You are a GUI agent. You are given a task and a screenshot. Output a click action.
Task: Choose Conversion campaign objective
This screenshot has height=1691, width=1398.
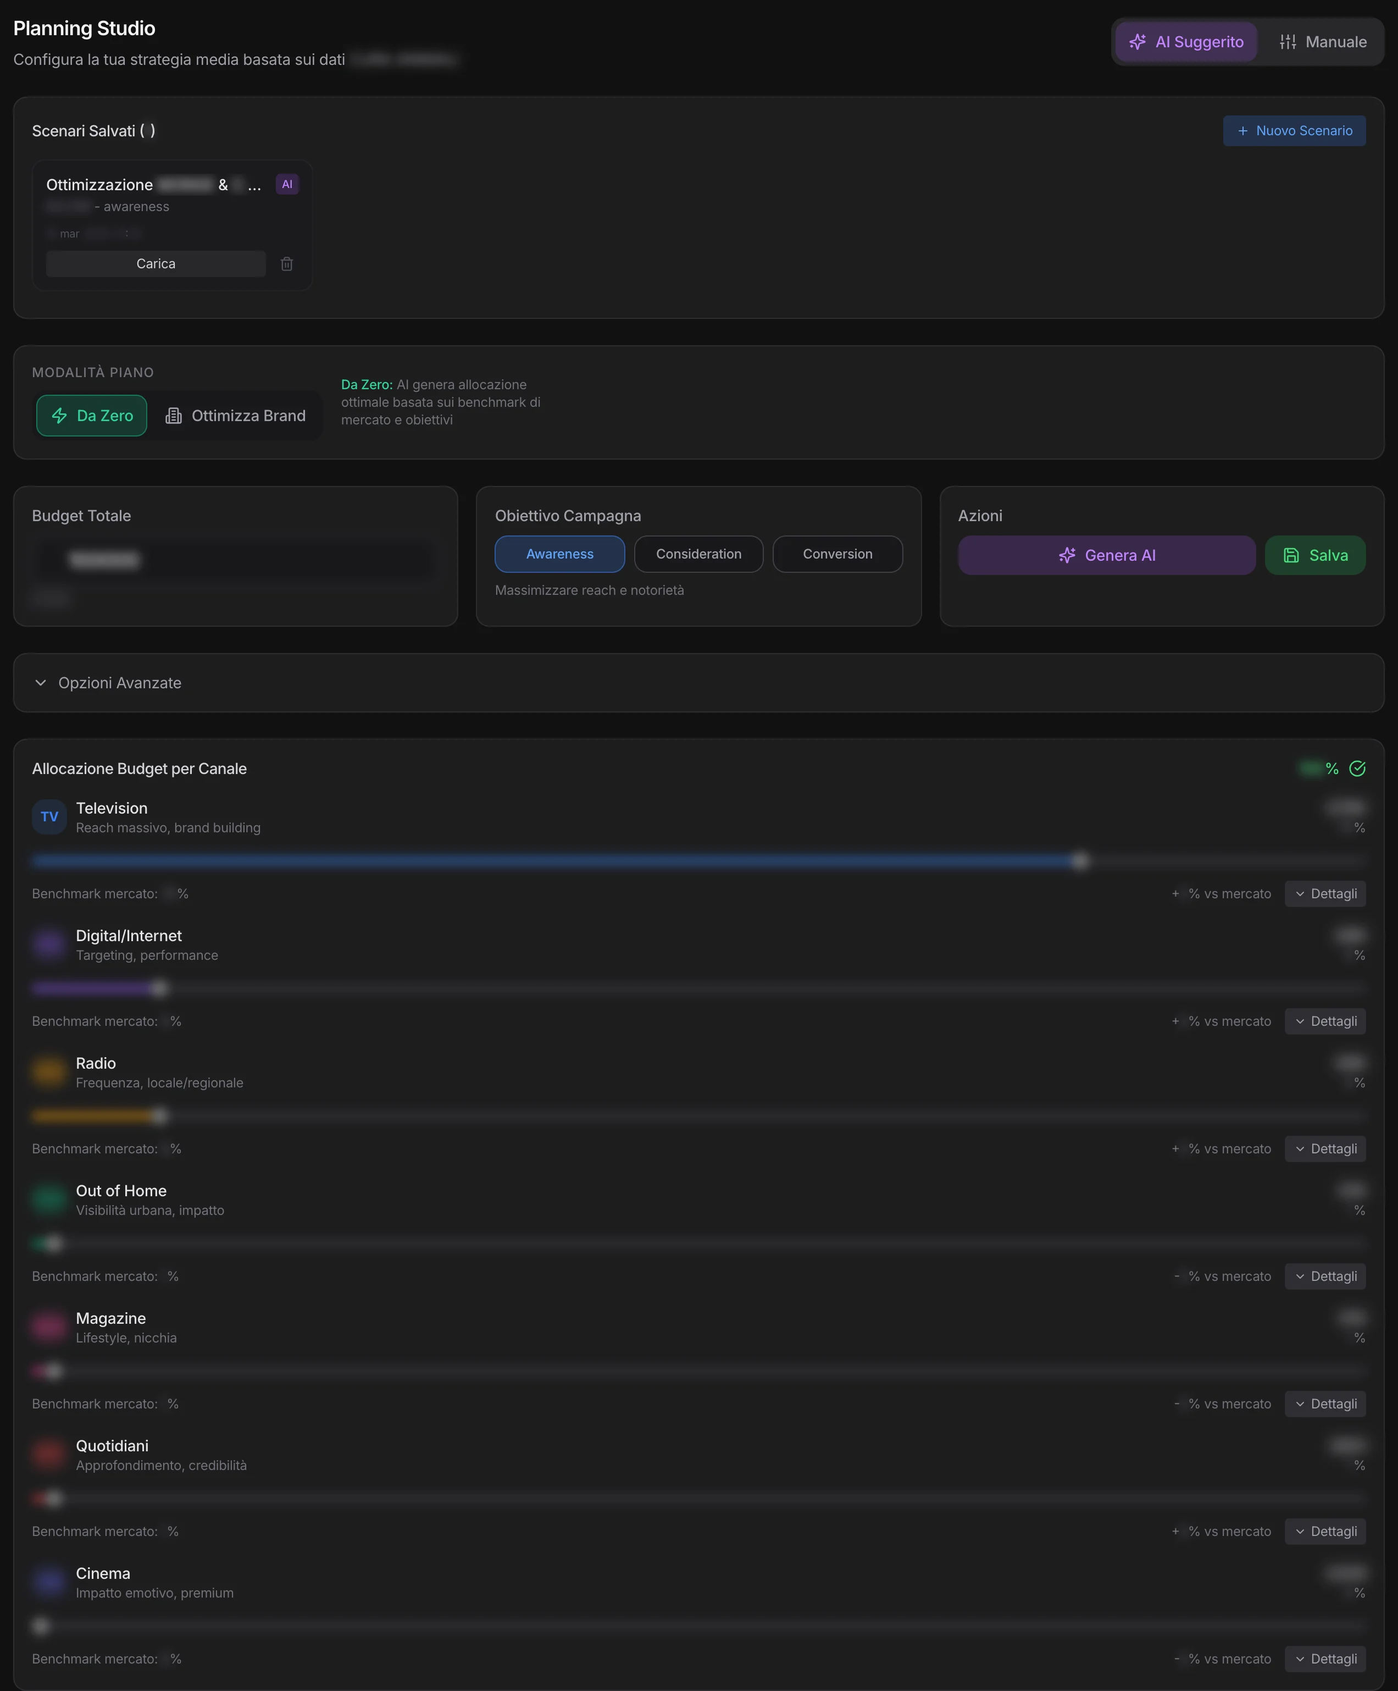pos(837,554)
